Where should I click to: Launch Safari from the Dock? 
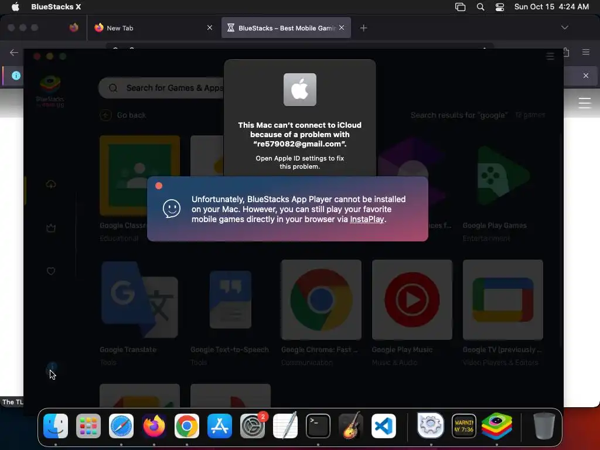pos(121,426)
